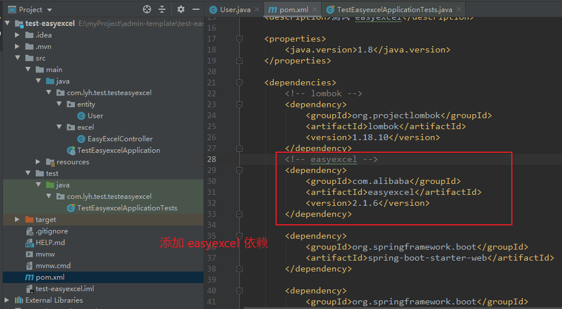Click the easyexcel artifactId line

[394, 192]
